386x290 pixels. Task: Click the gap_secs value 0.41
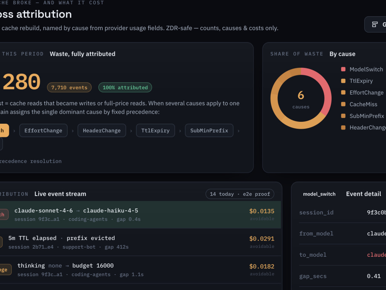click(x=374, y=276)
